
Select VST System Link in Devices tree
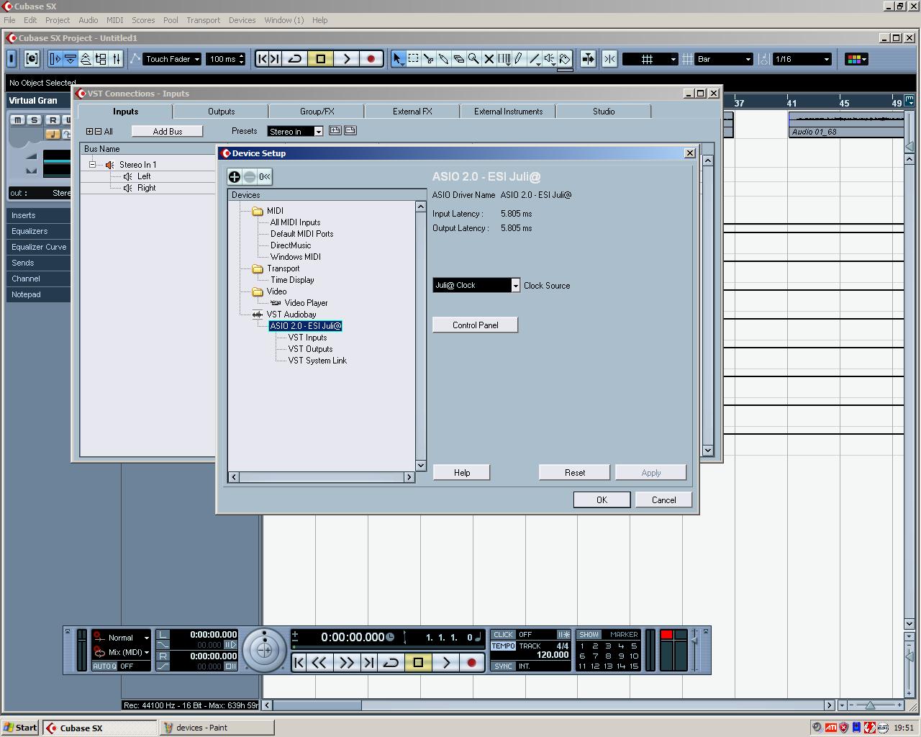point(317,361)
